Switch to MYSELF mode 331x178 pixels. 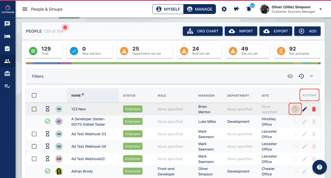pyautogui.click(x=168, y=9)
